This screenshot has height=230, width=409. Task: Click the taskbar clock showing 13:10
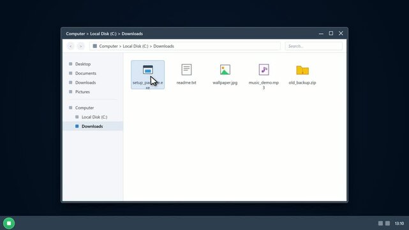click(399, 224)
